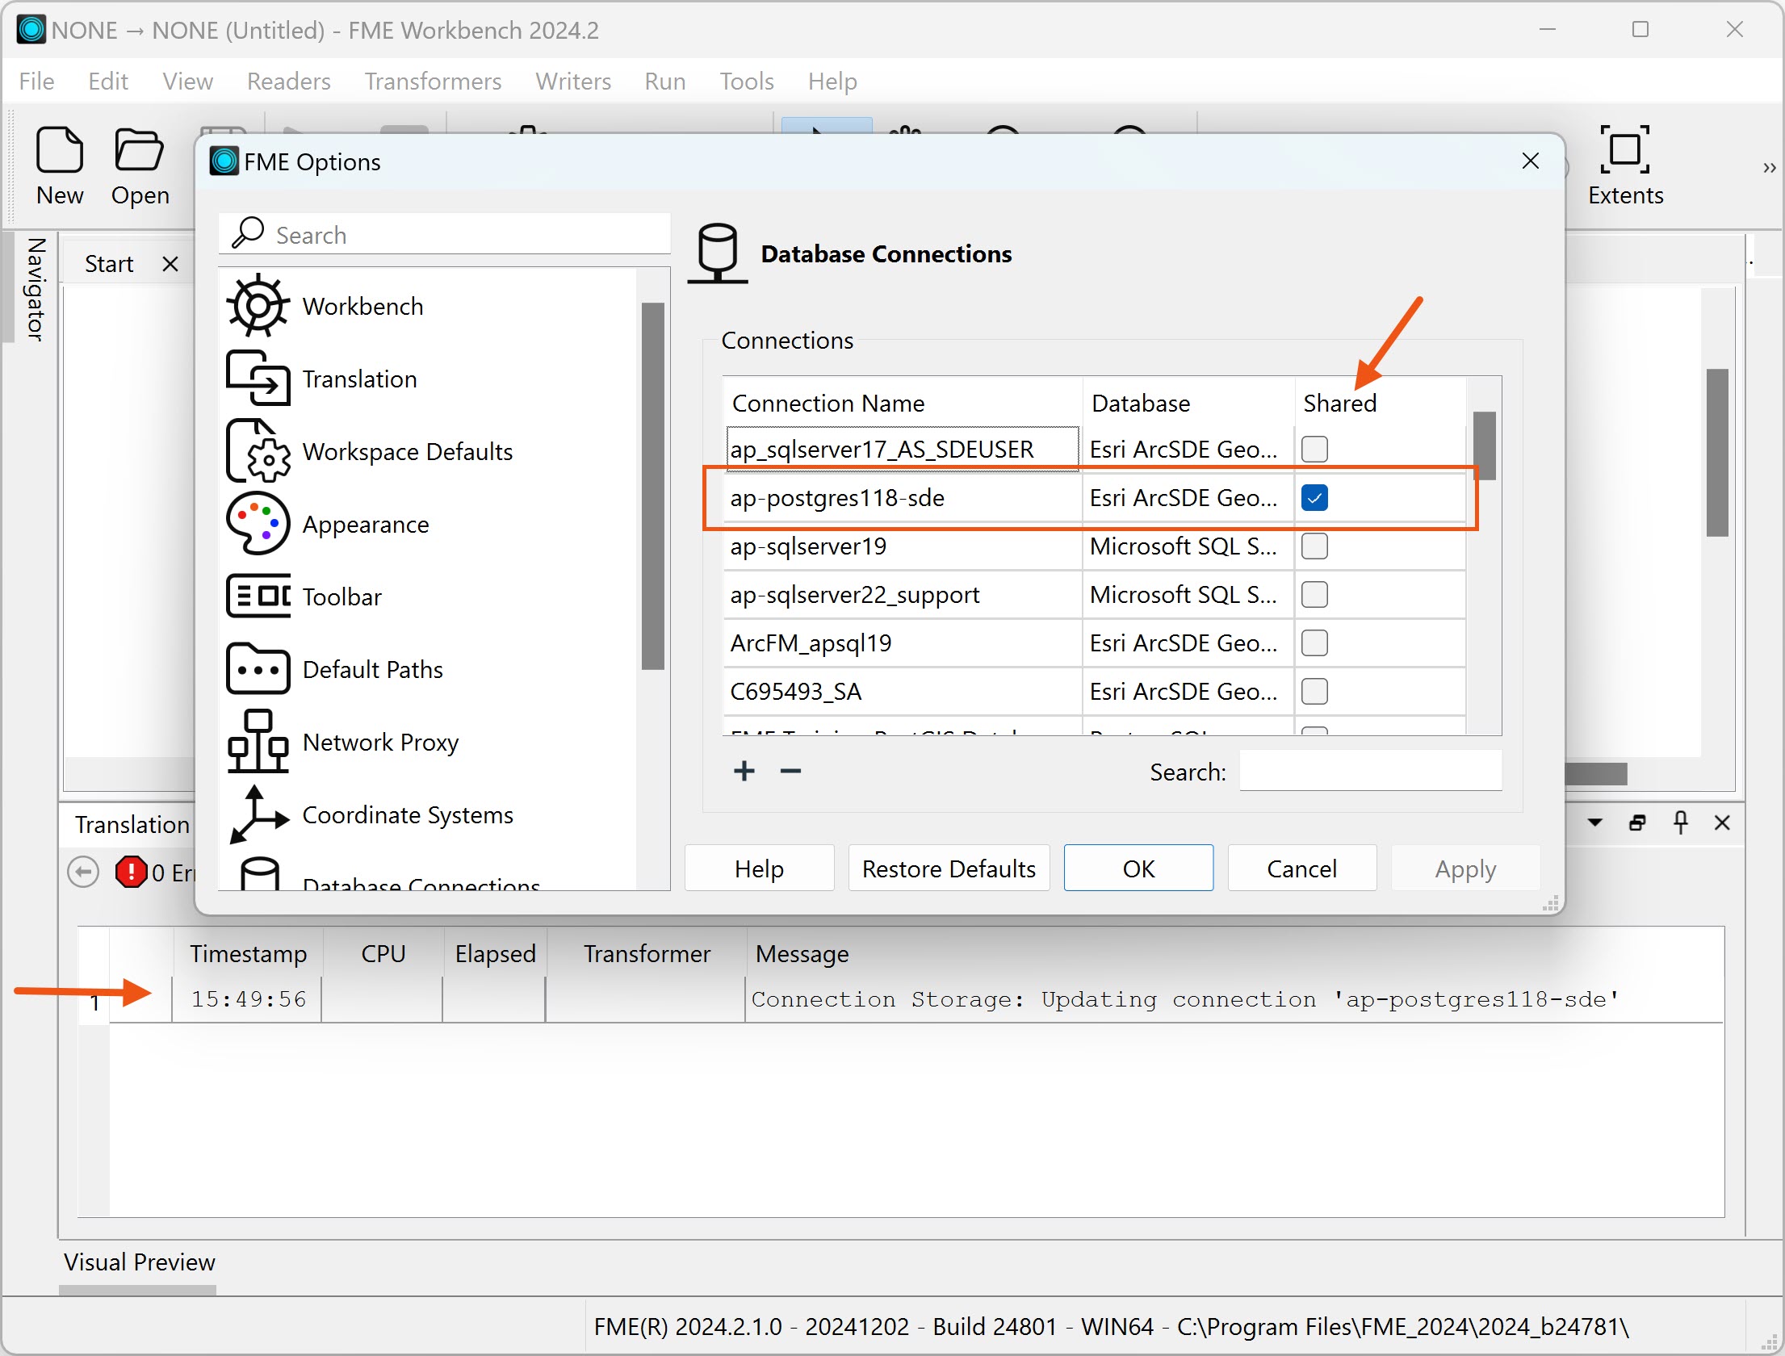Viewport: 1785px width, 1356px height.
Task: Open the Navigator side panel tab
Action: click(34, 288)
